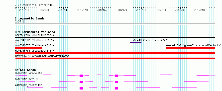Click the red nsv4086073 variant bar
The width and height of the screenshot is (222, 91).
coord(115,58)
